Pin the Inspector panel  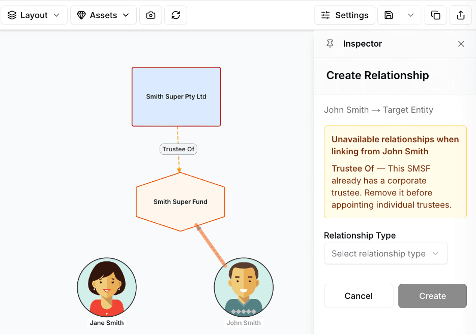(330, 44)
